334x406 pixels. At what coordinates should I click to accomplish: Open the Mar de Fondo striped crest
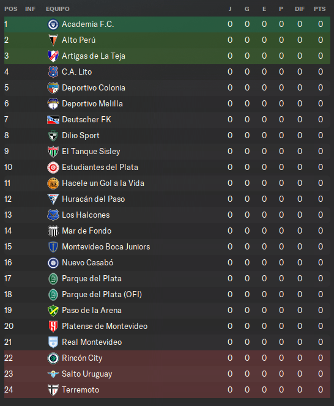53,231
